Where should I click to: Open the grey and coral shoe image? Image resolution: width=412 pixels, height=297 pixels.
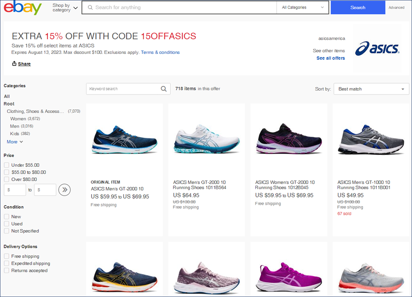371,278
